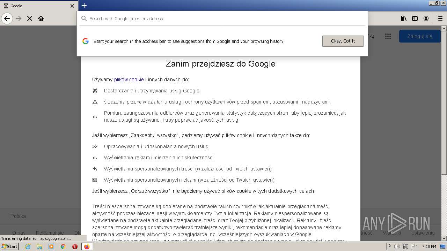This screenshot has width=447, height=251.
Task: Click the trend icon beside Opracowywania nowych usług
Action: (x=95, y=146)
